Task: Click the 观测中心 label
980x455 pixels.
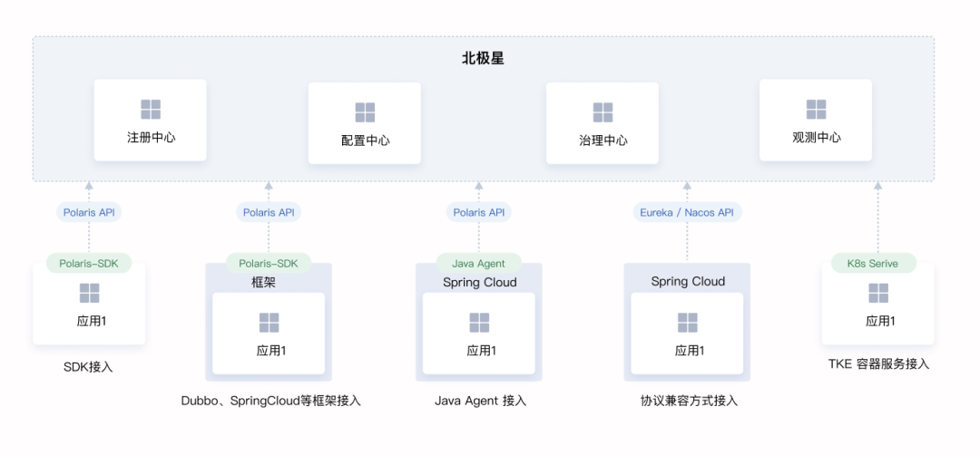Action: click(x=817, y=137)
